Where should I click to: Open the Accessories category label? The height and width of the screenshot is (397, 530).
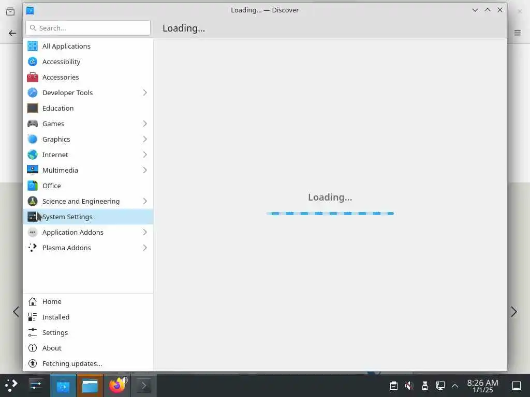coord(61,78)
